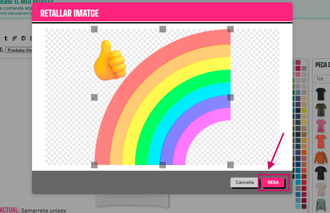Click the Cancel·la button
Screen dimensions: 330x213
(244, 182)
